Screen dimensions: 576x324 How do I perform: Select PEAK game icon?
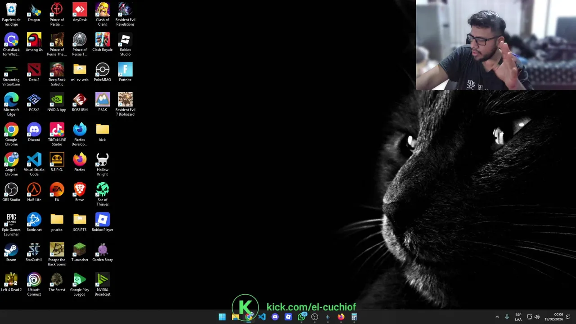point(102,102)
